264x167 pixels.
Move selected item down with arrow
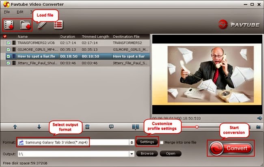pyautogui.click(x=39, y=127)
